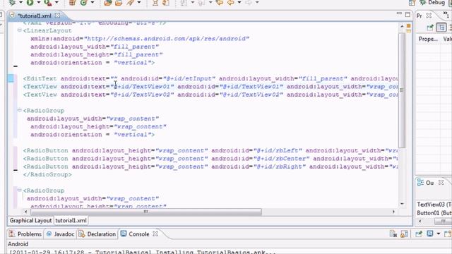The width and height of the screenshot is (452, 254).
Task: Select the Properties 'Pr' view tab
Action: (x=419, y=16)
